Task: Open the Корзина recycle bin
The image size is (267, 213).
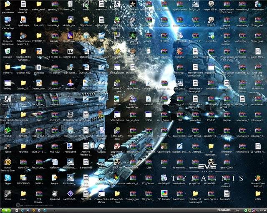Action: pyautogui.click(x=8, y=51)
